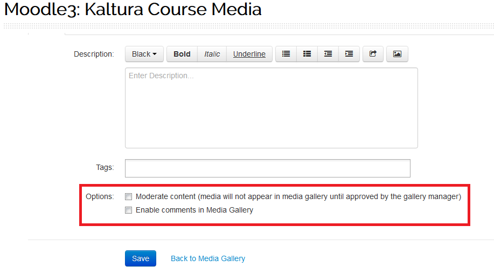Click the Moderate content option label text

[x=298, y=197]
